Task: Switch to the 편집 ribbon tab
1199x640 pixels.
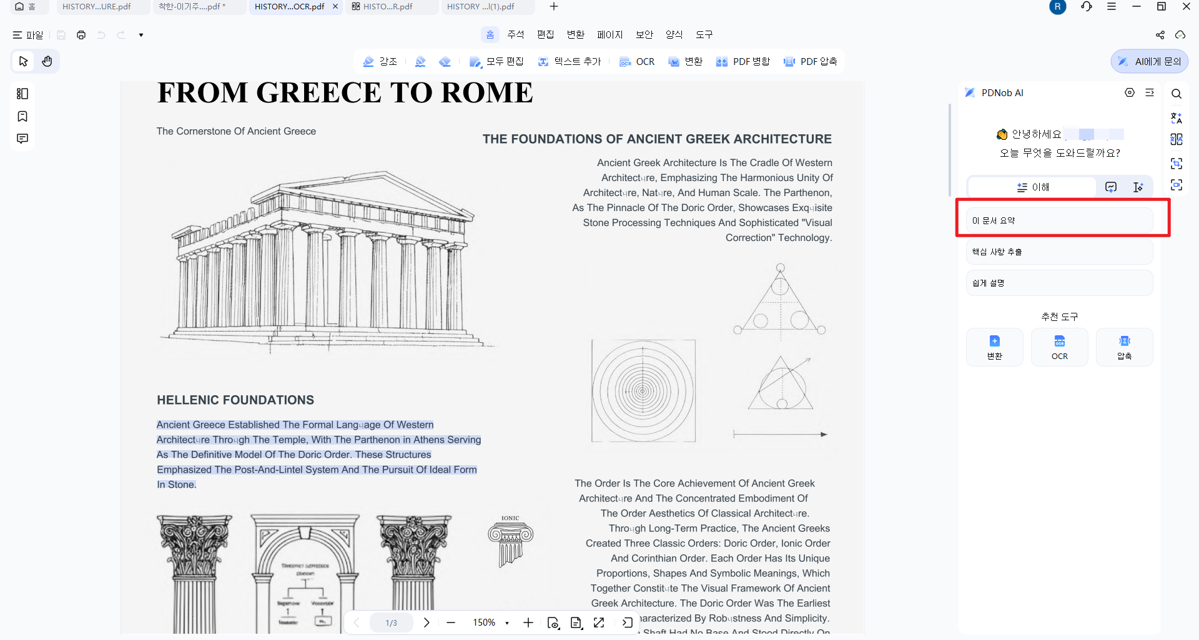Action: pos(546,35)
